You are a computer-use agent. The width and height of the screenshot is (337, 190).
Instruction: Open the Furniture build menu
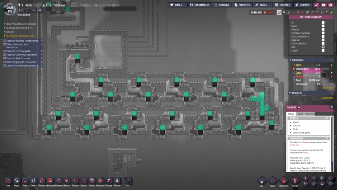click(75, 181)
